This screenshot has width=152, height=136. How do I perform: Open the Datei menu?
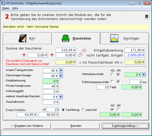(x=5, y=8)
